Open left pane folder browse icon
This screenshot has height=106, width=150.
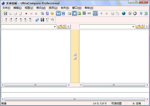[59, 27]
